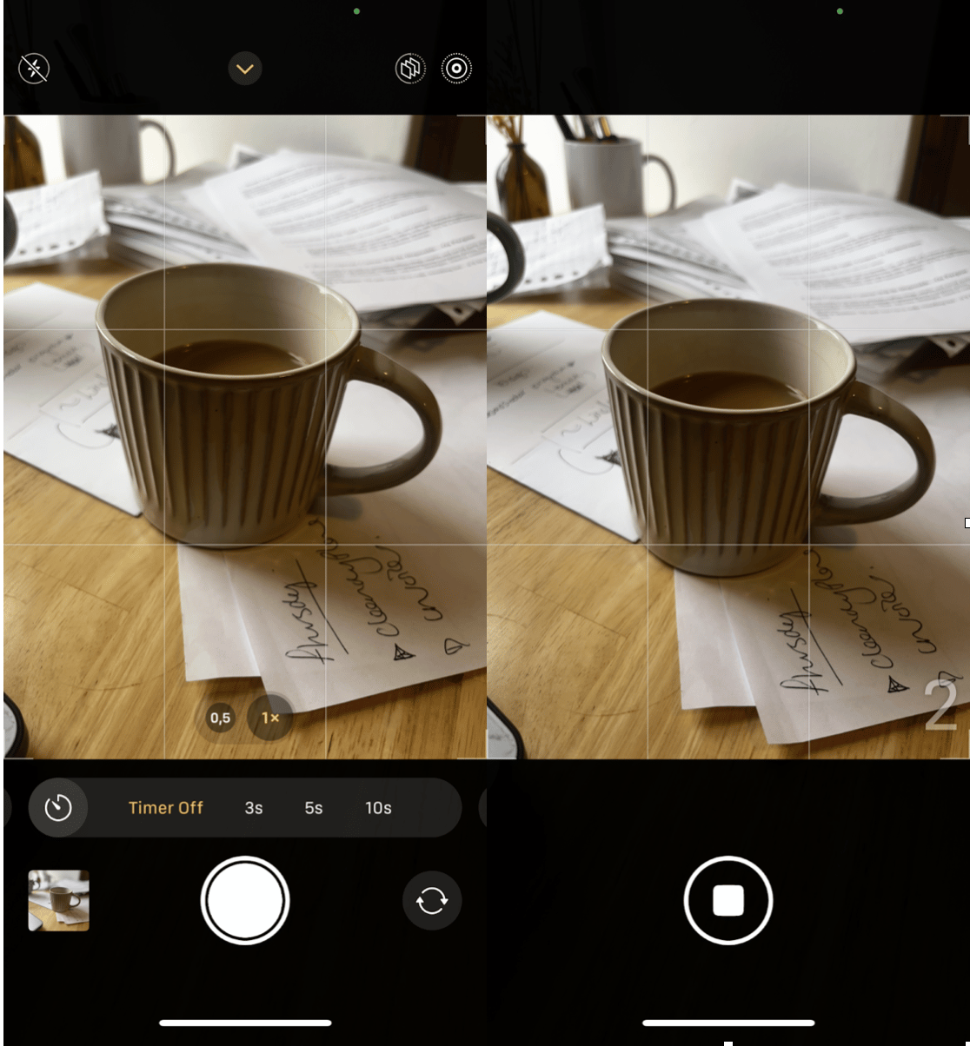Viewport: 970px width, 1046px height.
Task: Select the Timer Off option
Action: pos(165,808)
